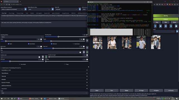Open the Windows Start menu
Viewport: 179px width, 100px height.
(2, 99)
